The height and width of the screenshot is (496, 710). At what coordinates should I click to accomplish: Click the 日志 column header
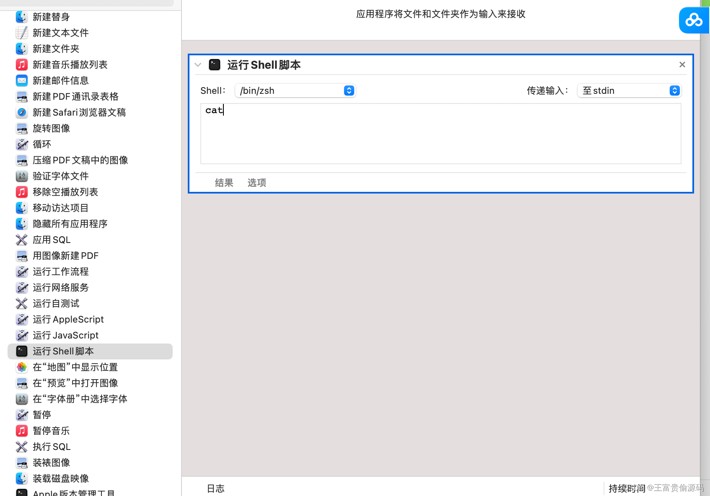[x=215, y=488]
